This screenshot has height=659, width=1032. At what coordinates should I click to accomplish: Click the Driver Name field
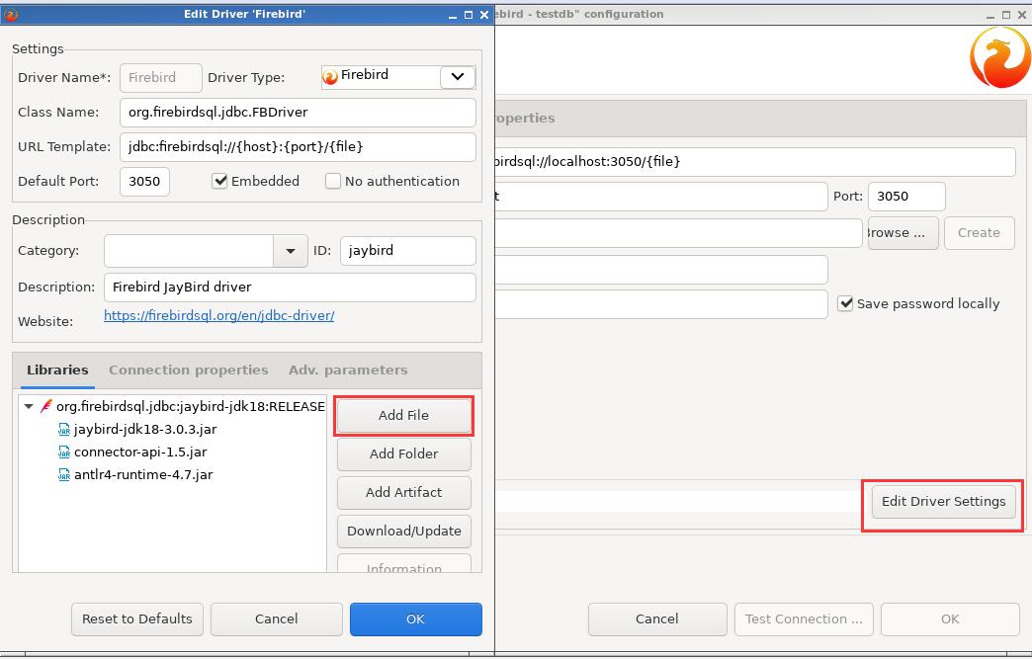[160, 78]
